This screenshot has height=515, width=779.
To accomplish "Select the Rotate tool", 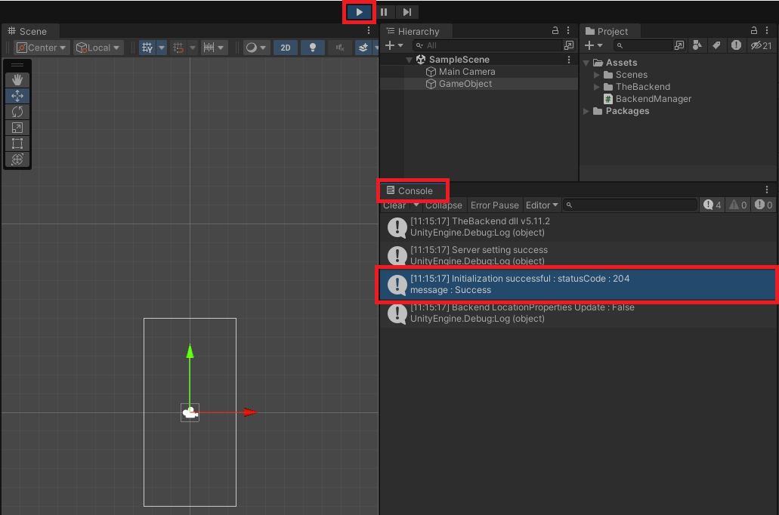I will [17, 112].
